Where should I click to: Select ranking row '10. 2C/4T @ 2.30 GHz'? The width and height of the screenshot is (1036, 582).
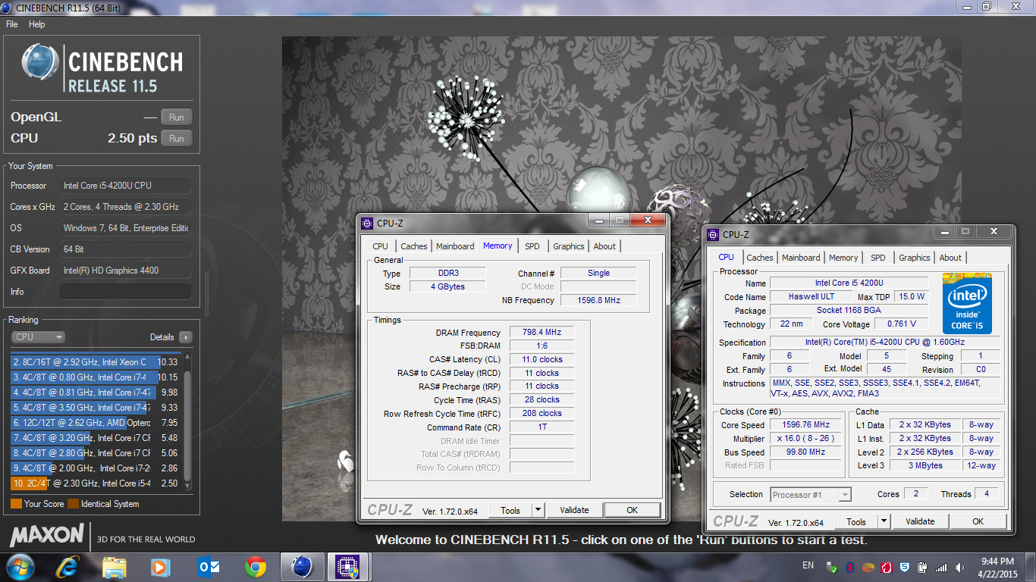click(x=96, y=483)
